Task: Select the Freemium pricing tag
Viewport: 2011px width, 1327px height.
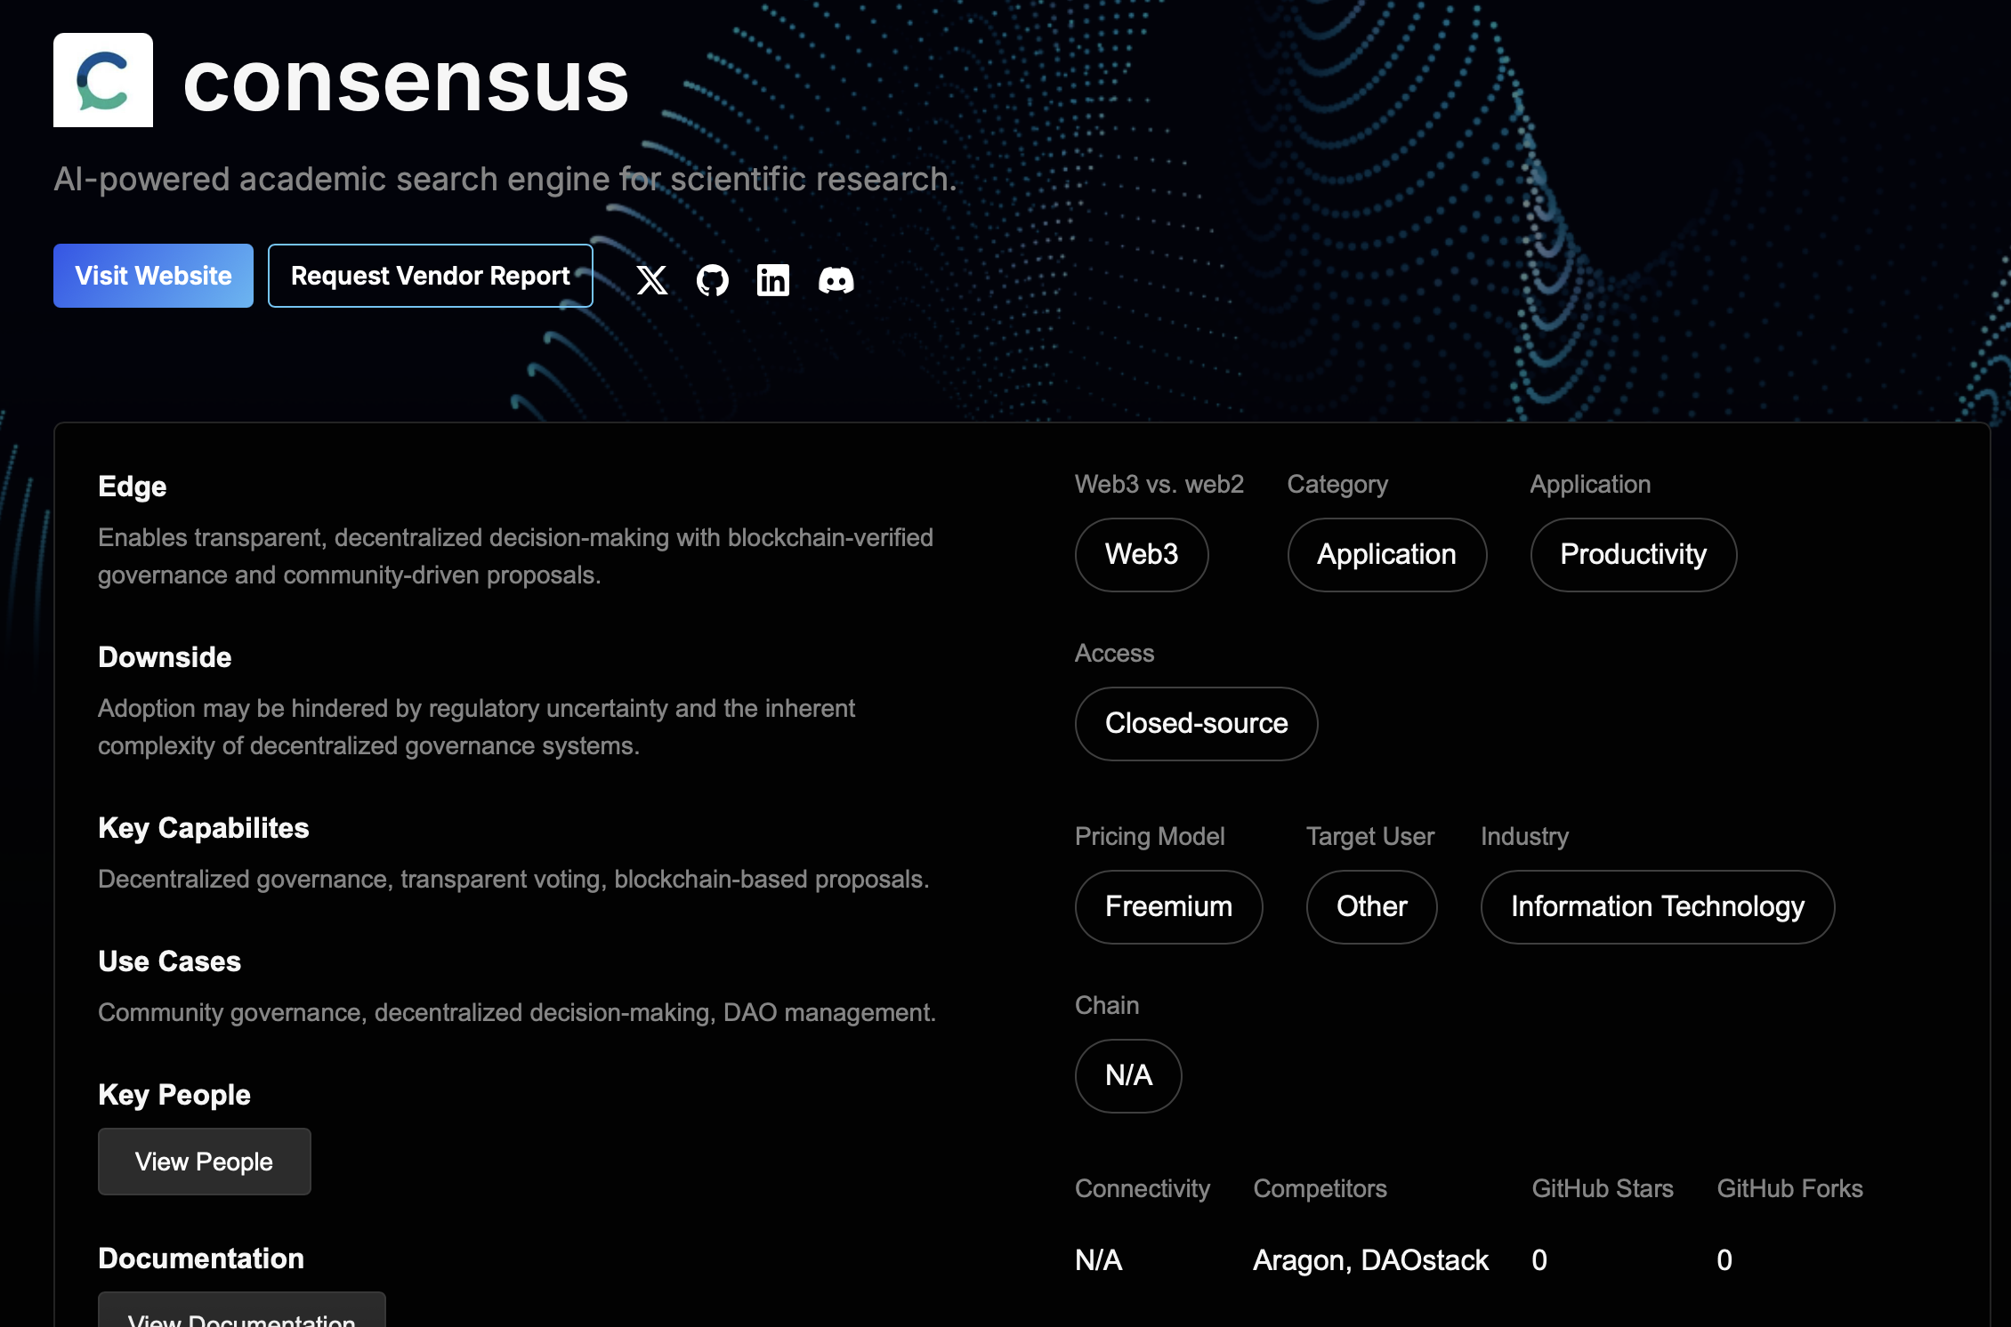Action: coord(1168,906)
